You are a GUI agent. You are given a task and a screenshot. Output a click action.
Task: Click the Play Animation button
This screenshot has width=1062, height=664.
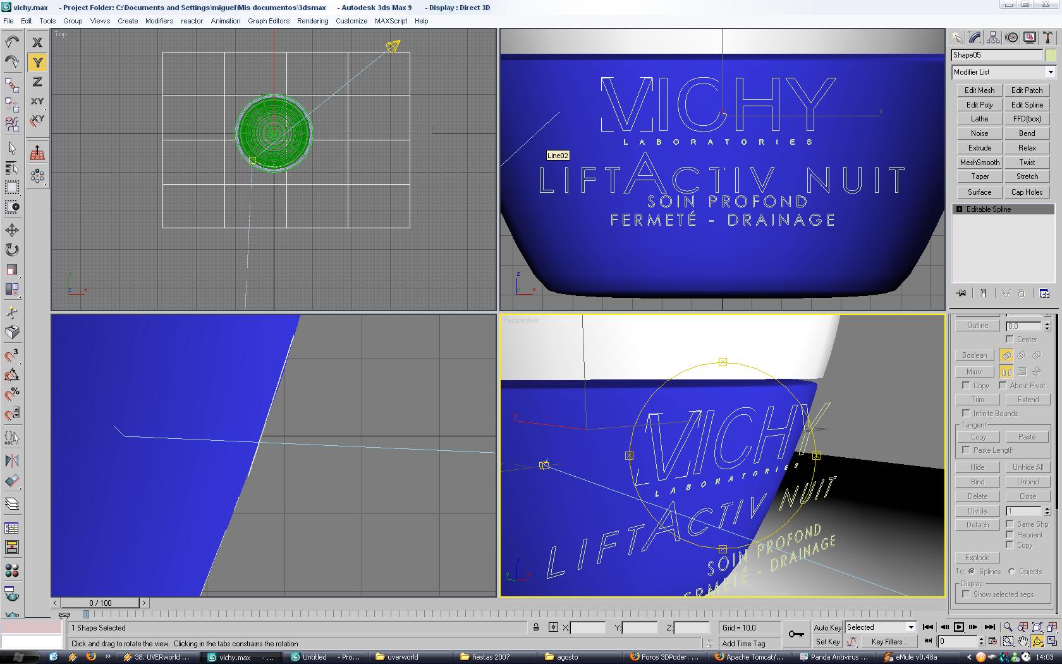[x=959, y=627]
